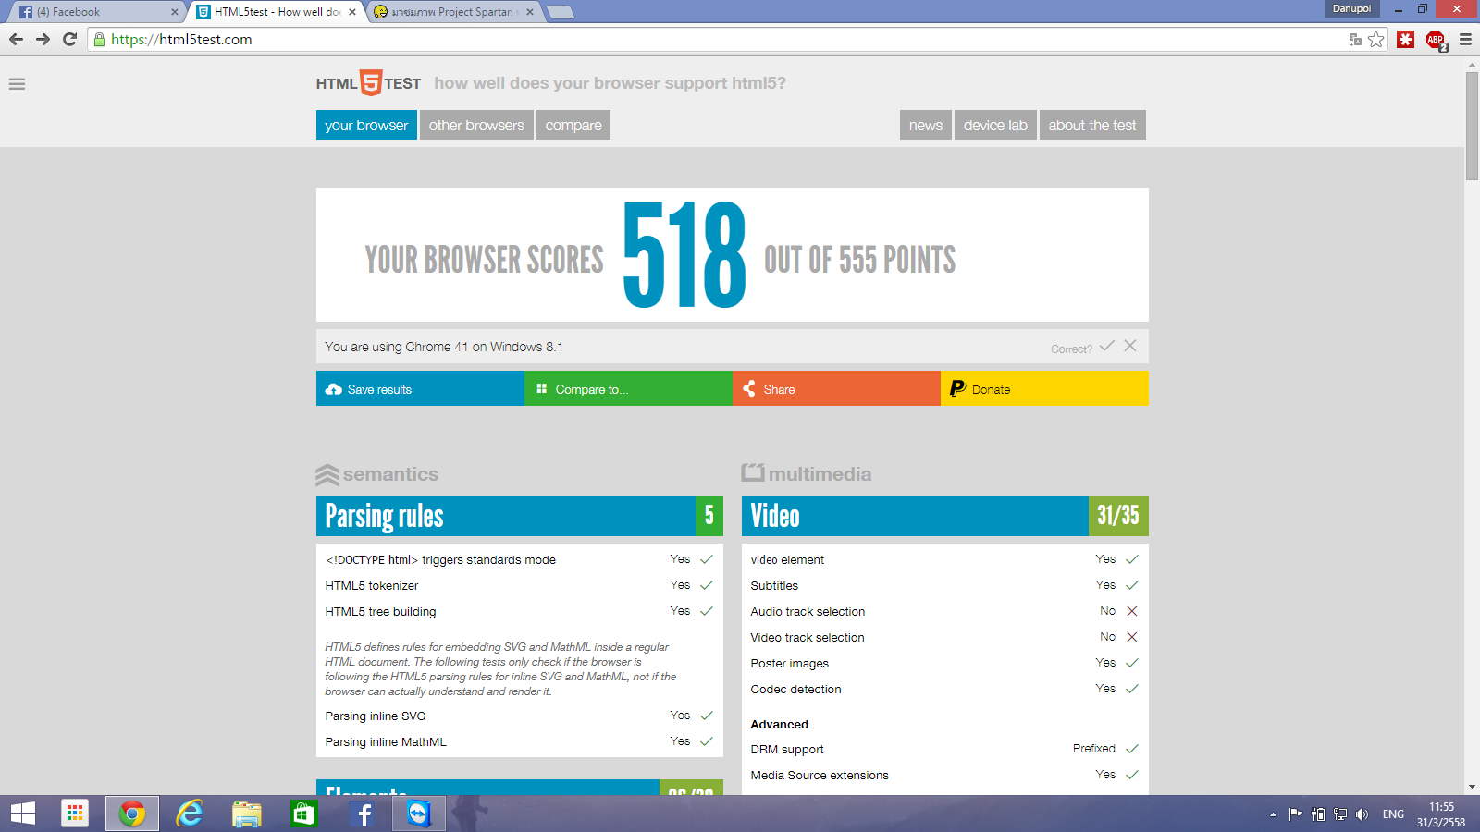Click the 'HTML5 tokenizer' row
The width and height of the screenshot is (1480, 832).
click(x=520, y=585)
